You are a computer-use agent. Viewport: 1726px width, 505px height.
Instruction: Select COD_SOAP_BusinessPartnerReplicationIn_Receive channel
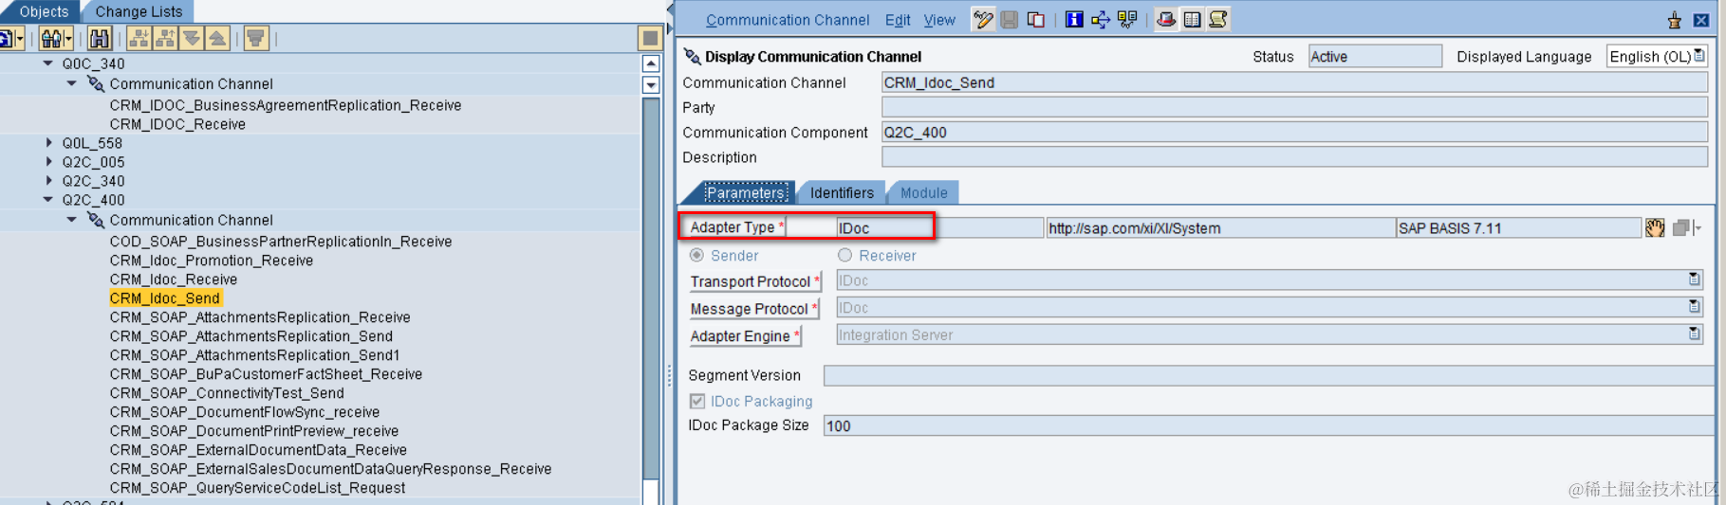[x=281, y=242]
